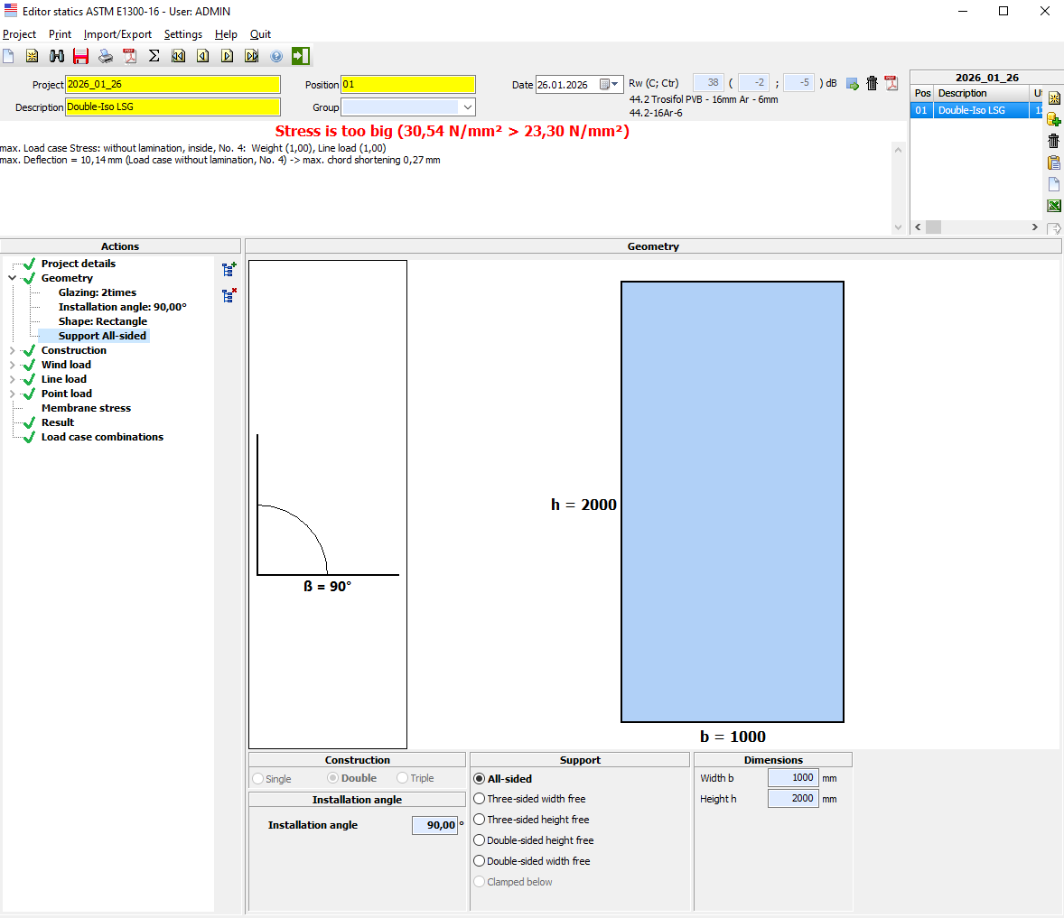1064x918 pixels.
Task: Open Load case combinations in Actions tree
Action: [x=102, y=437]
